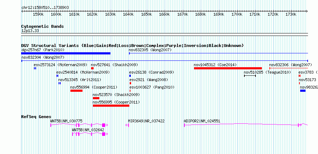318x154 pixels.
Task: Click the red nsv556994 loss bar
Action: click(76, 91)
